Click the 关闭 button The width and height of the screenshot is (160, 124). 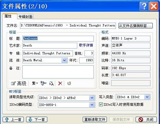click(x=146, y=120)
